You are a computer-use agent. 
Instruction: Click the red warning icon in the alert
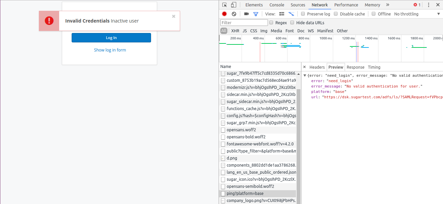pos(49,21)
